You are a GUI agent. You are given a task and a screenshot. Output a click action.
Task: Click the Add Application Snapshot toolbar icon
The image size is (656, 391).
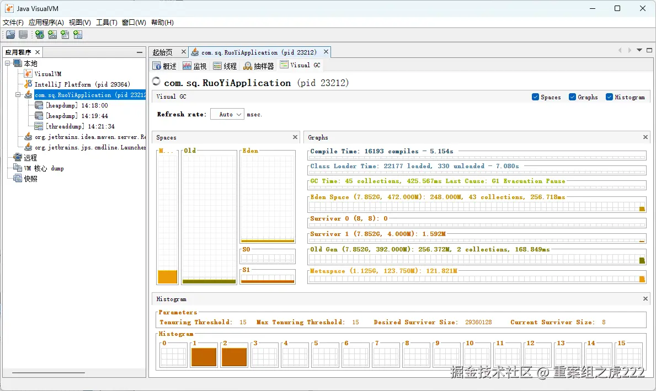click(x=78, y=35)
